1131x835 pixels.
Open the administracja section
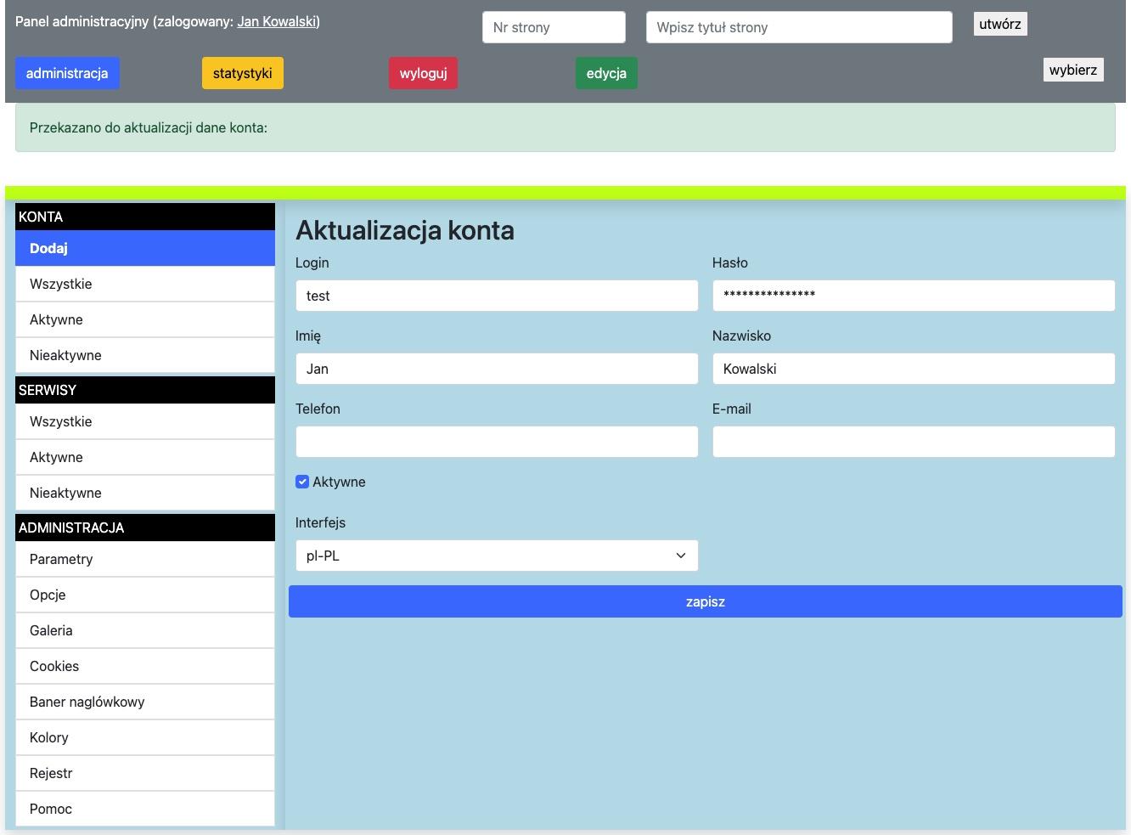pyautogui.click(x=67, y=73)
